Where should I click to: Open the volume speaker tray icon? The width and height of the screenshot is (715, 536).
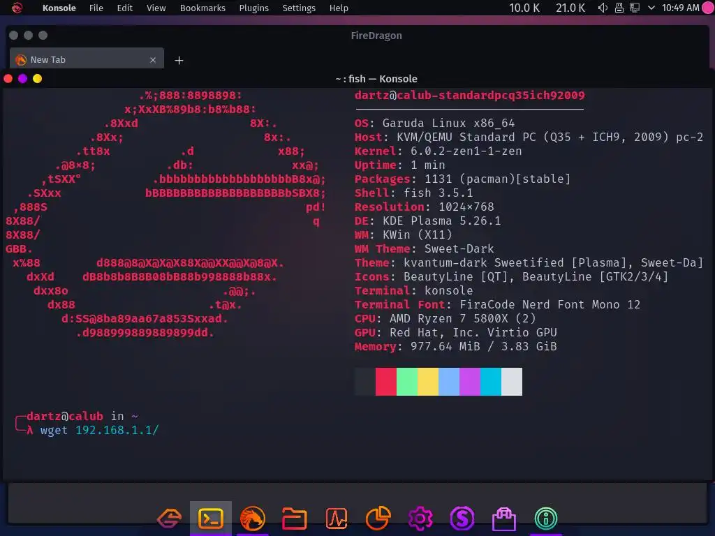(x=603, y=8)
